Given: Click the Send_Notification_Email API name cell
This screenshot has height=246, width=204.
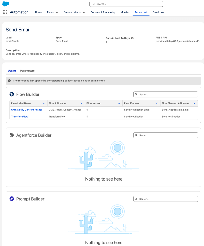Looking at the screenshot, I should click(176, 110).
